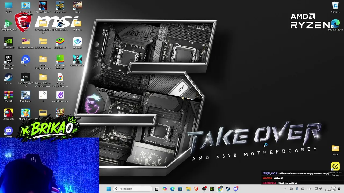The height and width of the screenshot is (193, 344).
Task: Open Task View from the taskbar
Action: pyautogui.click(x=156, y=189)
